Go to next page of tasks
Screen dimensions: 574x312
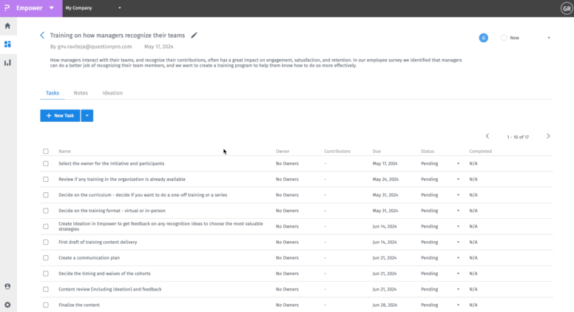[x=548, y=136]
